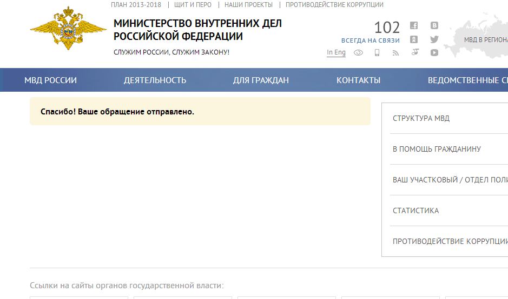This screenshot has width=508, height=299.
Task: Click the СЛУЖИМ РОССИИ slogan text
Action: (x=171, y=52)
